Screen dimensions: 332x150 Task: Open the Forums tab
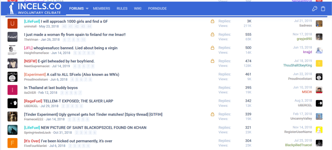(x=76, y=9)
